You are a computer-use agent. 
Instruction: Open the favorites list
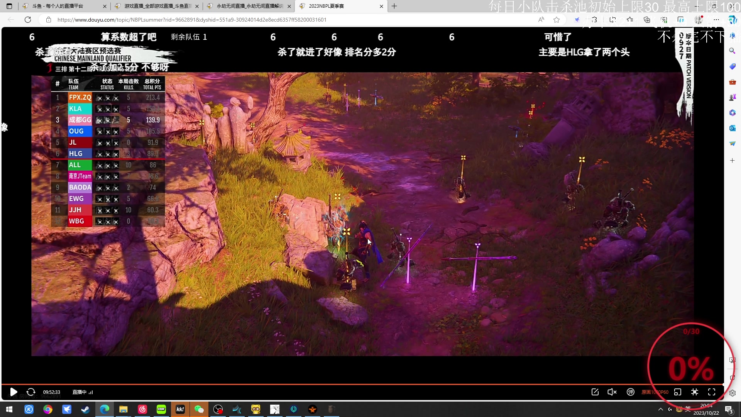pos(630,20)
